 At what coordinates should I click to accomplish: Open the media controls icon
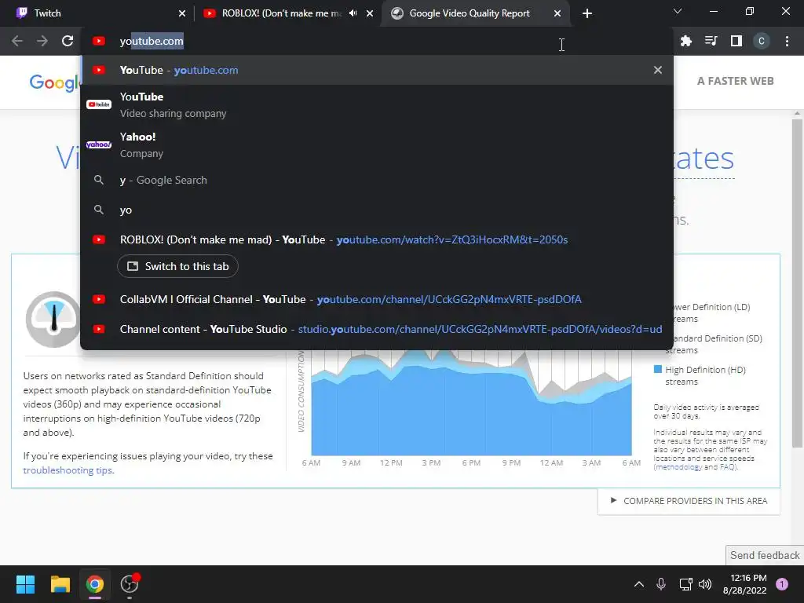point(711,41)
